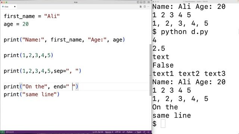
Task: Click sep=", " argument in editor
Action: (66, 71)
